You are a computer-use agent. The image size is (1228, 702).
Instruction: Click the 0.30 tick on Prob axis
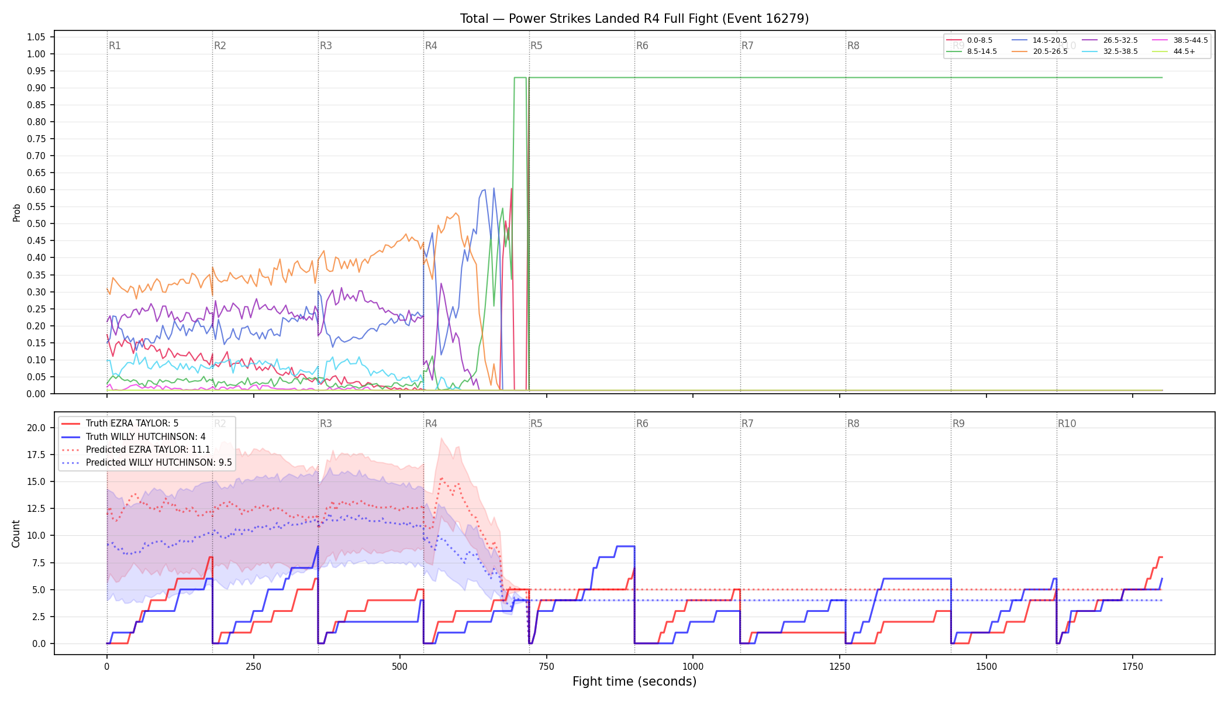pos(36,292)
